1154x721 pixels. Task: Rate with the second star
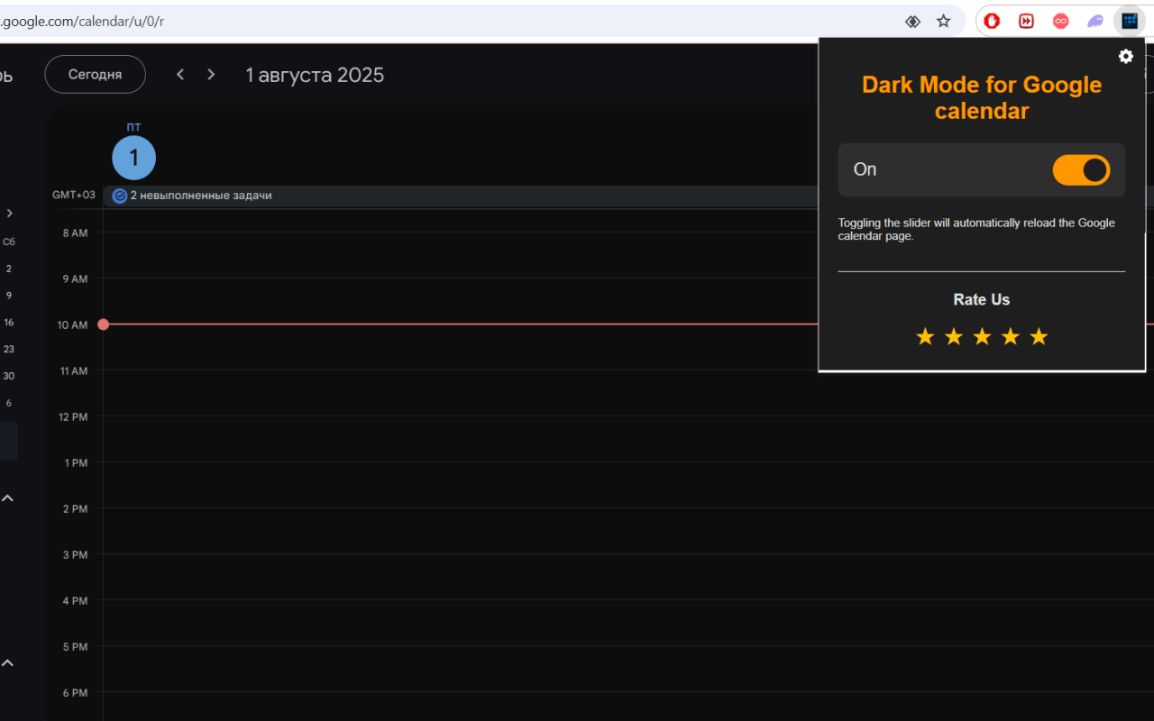point(954,337)
